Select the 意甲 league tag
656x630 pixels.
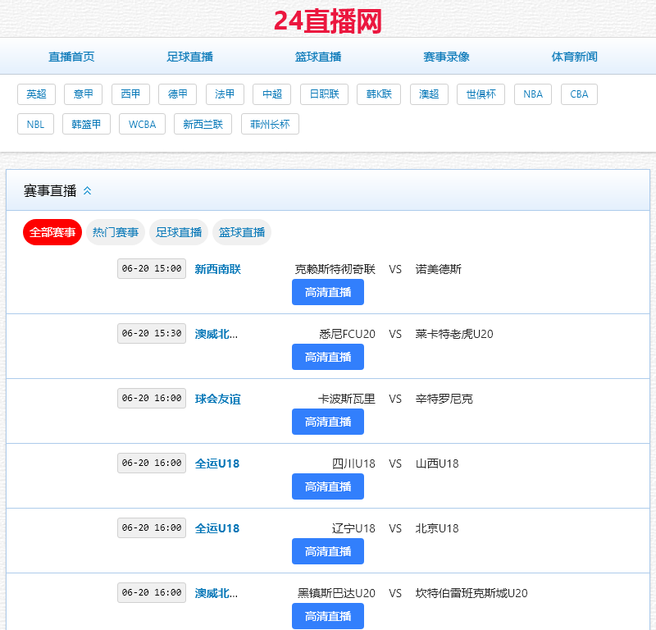pos(84,94)
